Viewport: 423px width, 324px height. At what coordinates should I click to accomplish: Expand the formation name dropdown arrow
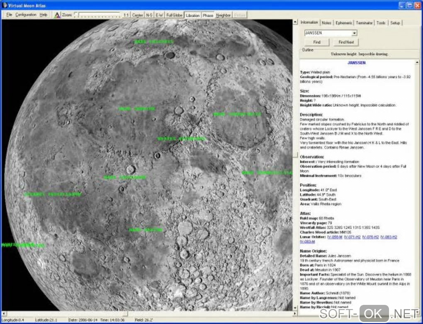tap(355, 33)
